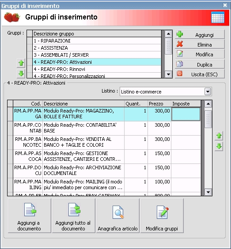
Task: Move selected group up with green arrow
Action: [x=21, y=63]
